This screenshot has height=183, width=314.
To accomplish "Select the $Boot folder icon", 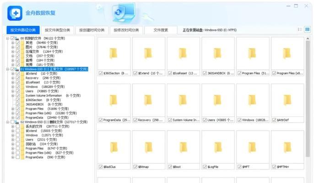I will 183,147.
